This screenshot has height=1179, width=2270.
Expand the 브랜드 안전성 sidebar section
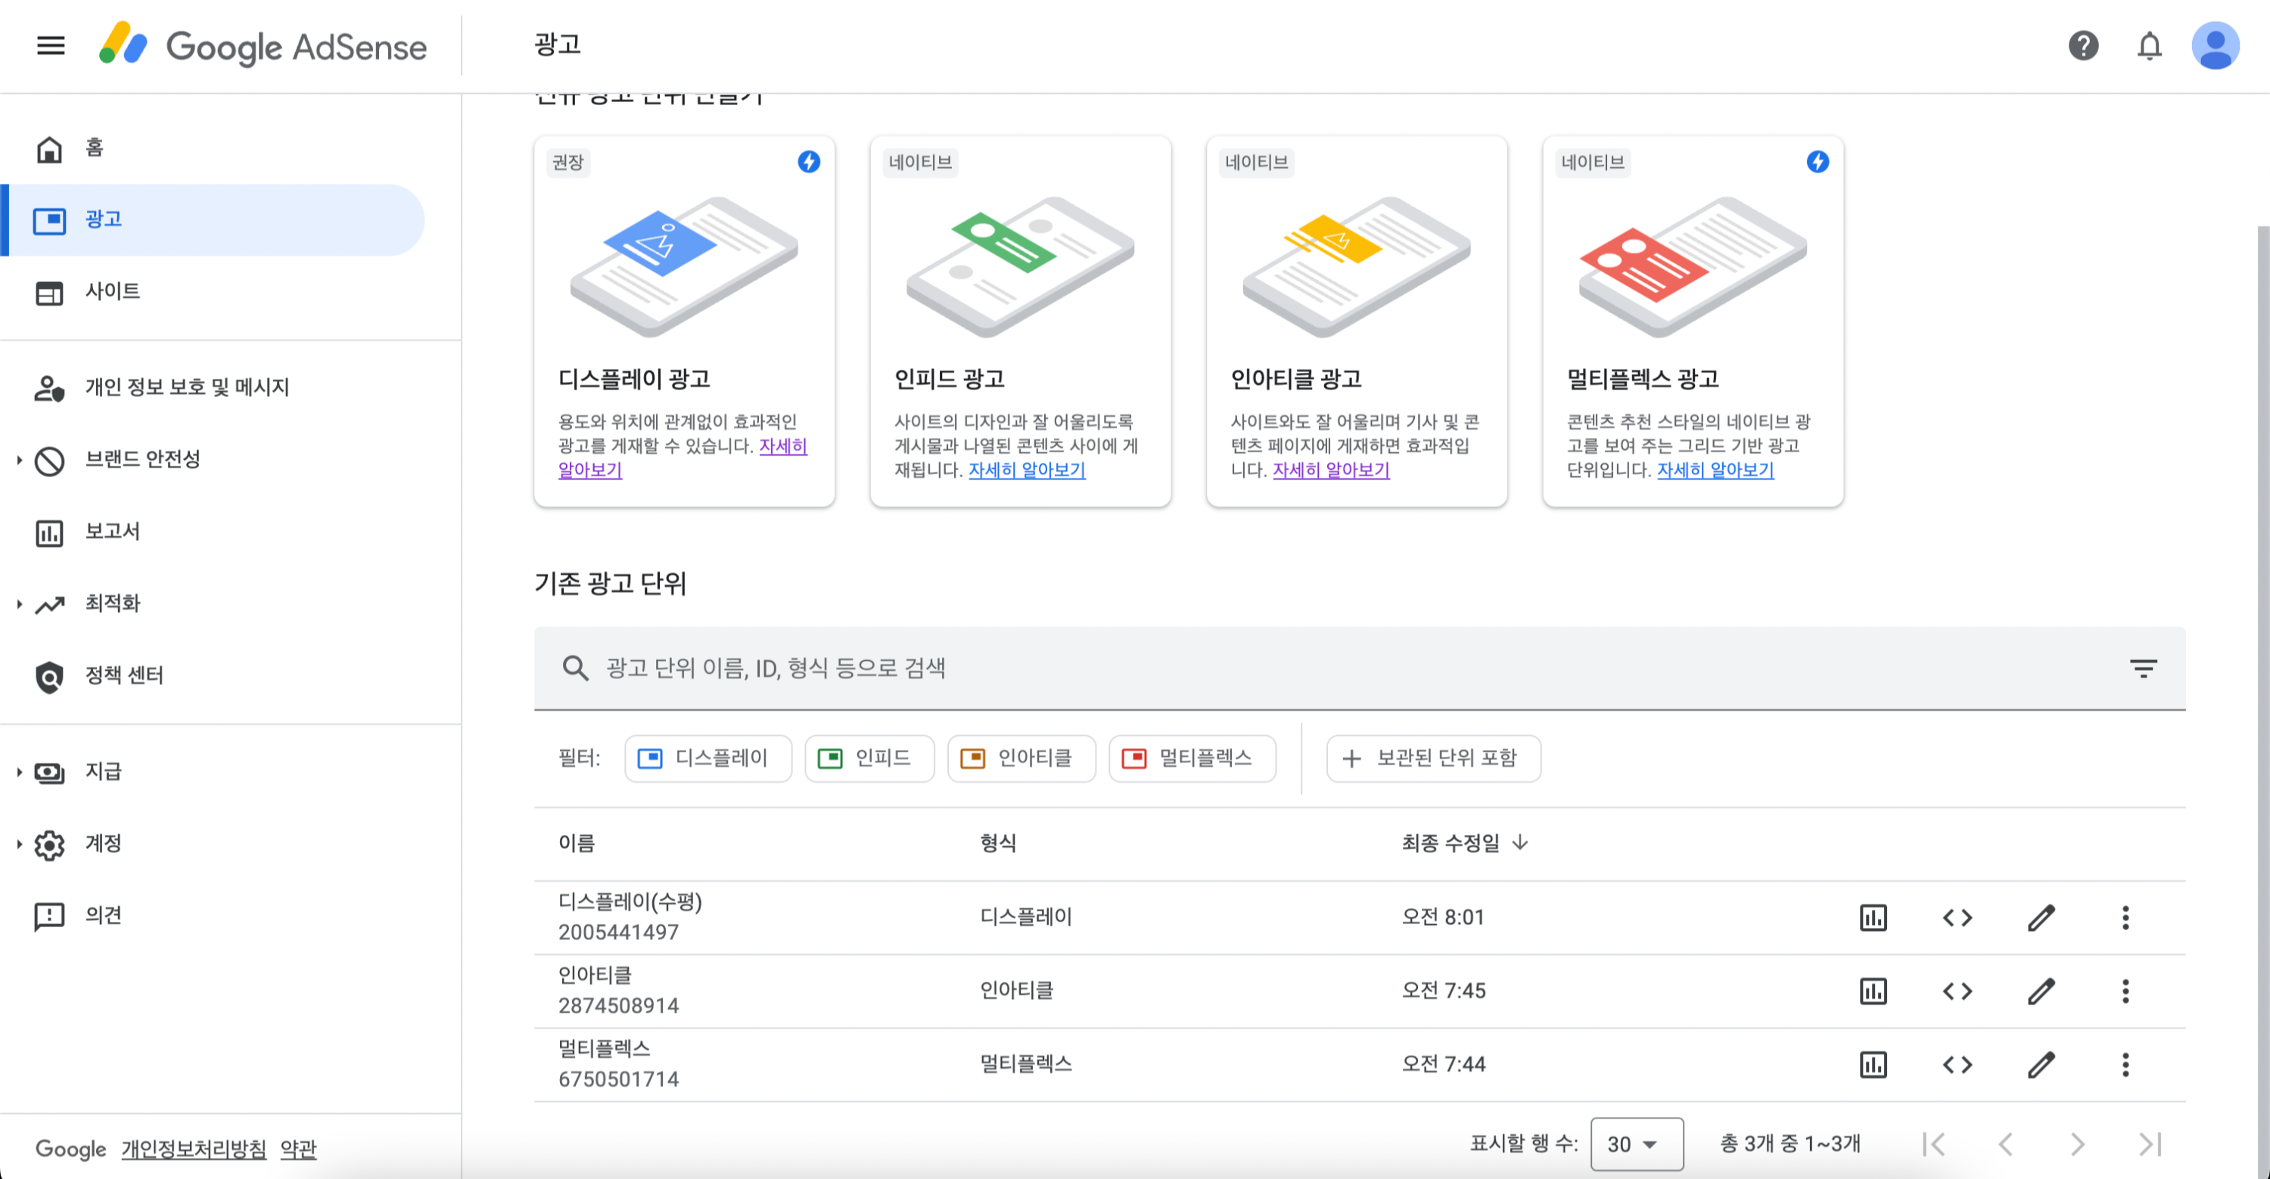point(143,459)
